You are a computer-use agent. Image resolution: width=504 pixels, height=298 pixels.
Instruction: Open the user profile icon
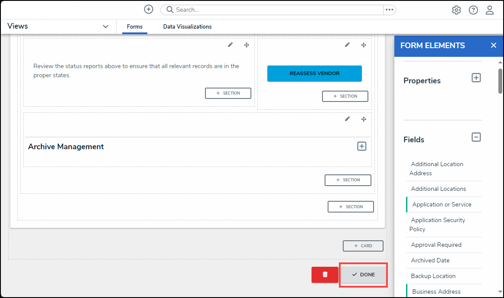pyautogui.click(x=490, y=10)
